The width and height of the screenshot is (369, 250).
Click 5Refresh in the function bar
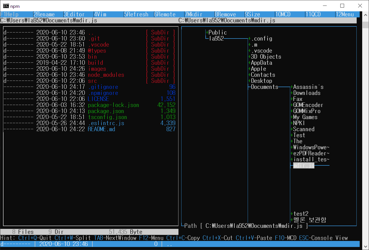[136, 14]
